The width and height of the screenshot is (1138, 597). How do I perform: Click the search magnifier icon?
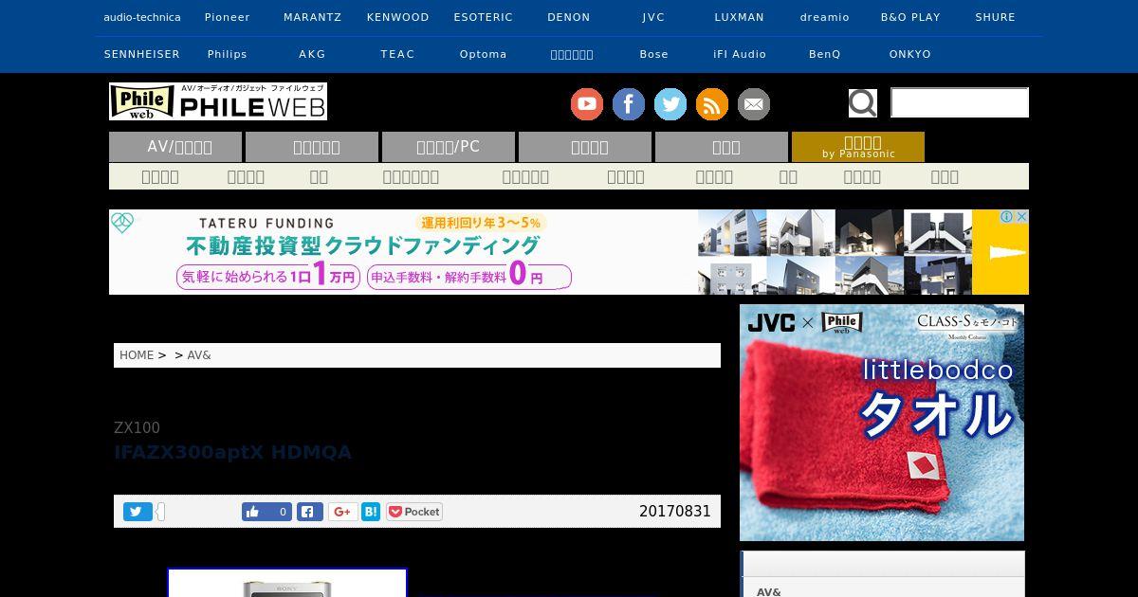863,102
